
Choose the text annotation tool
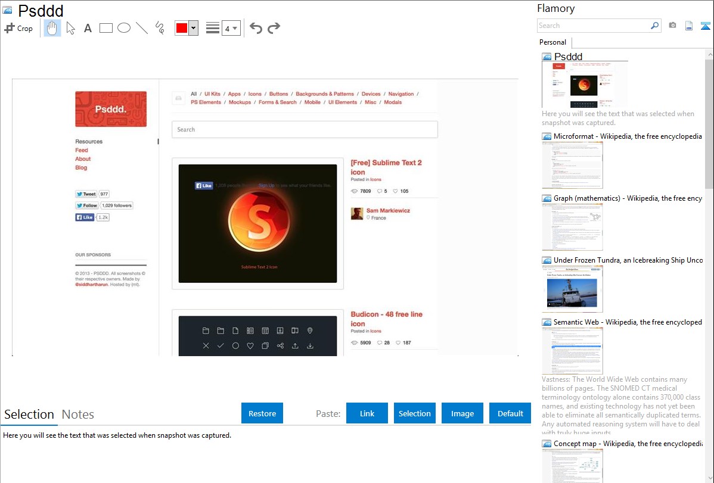click(x=88, y=28)
